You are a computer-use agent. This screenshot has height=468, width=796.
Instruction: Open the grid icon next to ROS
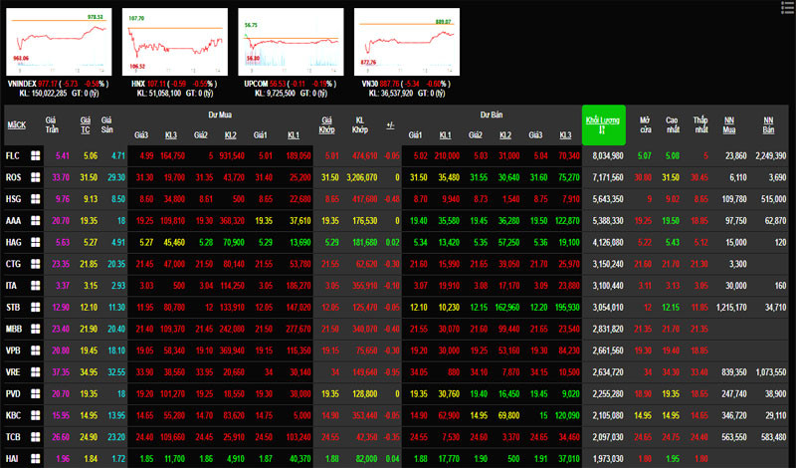point(36,177)
